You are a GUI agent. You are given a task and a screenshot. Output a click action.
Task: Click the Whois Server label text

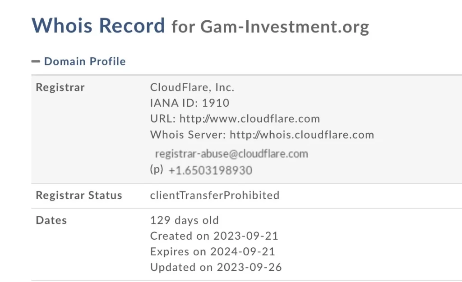point(188,134)
